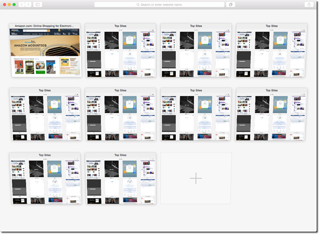Screen dimensions: 319x234
Task: Click the green fullscreen window button
Action: click(14, 4)
